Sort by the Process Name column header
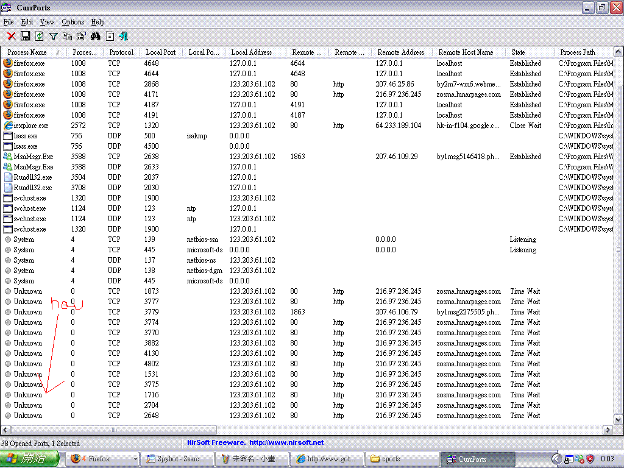Screen dimensions: 624x468 click(33, 52)
